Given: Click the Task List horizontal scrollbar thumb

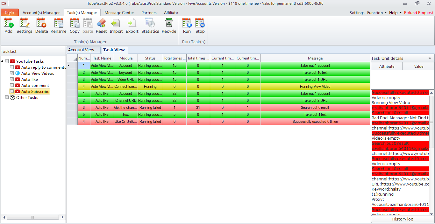Looking at the screenshot, I should [32, 217].
